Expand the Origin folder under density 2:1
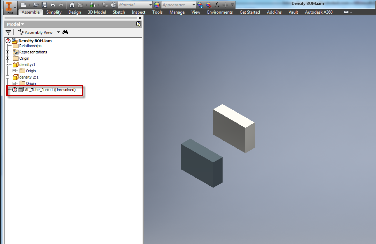Screen dimensions: 376x244 14,83
